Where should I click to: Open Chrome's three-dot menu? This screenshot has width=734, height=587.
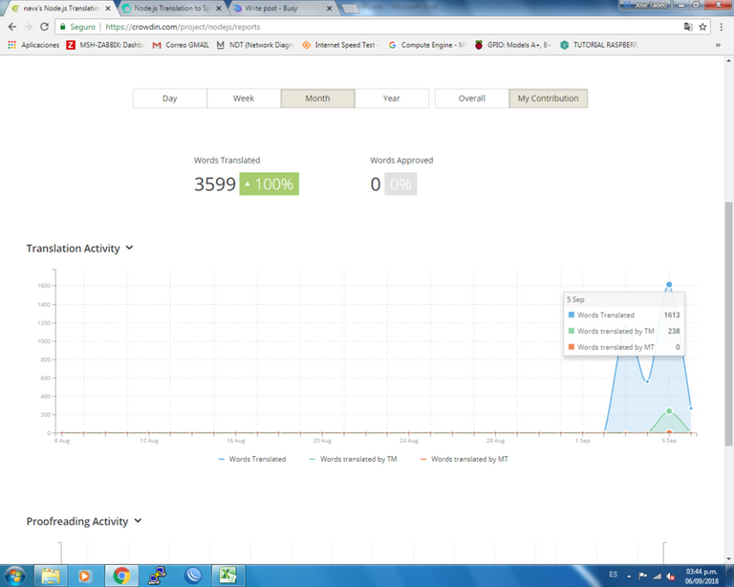point(722,27)
